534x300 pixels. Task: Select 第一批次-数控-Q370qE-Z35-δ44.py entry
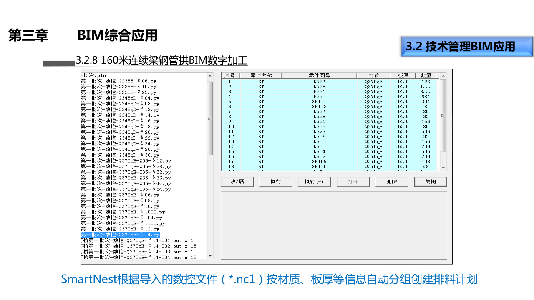pyautogui.click(x=126, y=184)
